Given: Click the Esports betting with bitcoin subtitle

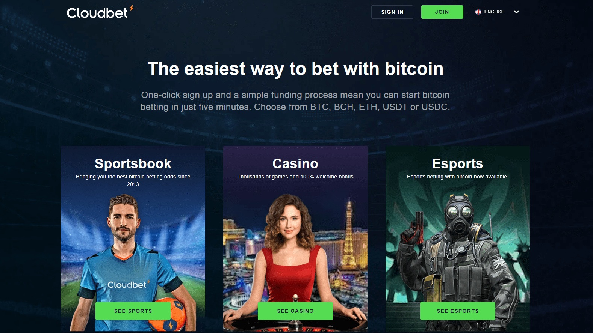Looking at the screenshot, I should (x=458, y=177).
